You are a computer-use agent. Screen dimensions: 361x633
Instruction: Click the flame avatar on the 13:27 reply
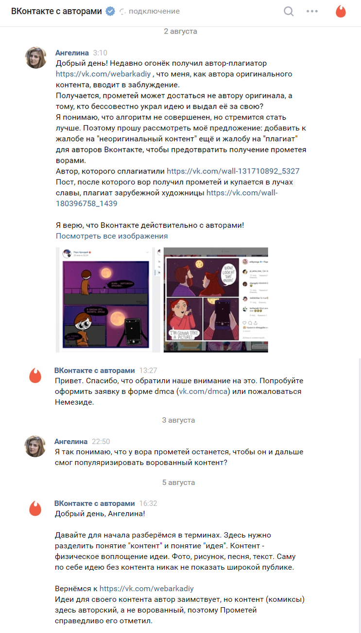[35, 375]
